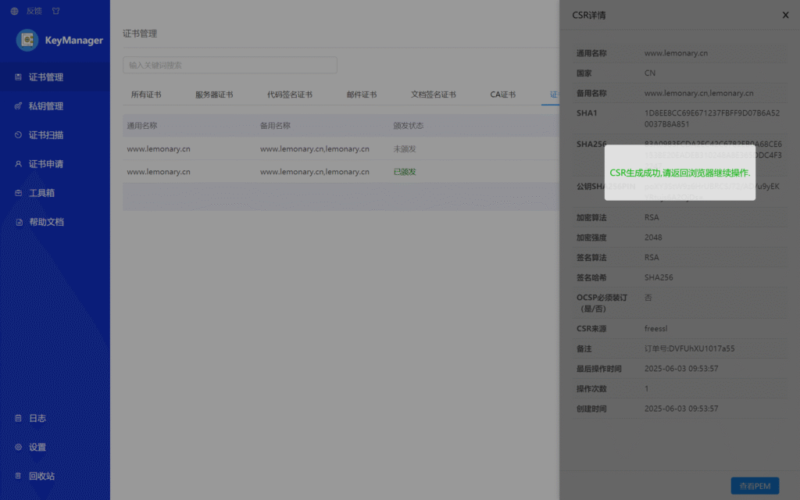800x500 pixels.
Task: Click the 证书申请 person icon
Action: pos(18,164)
